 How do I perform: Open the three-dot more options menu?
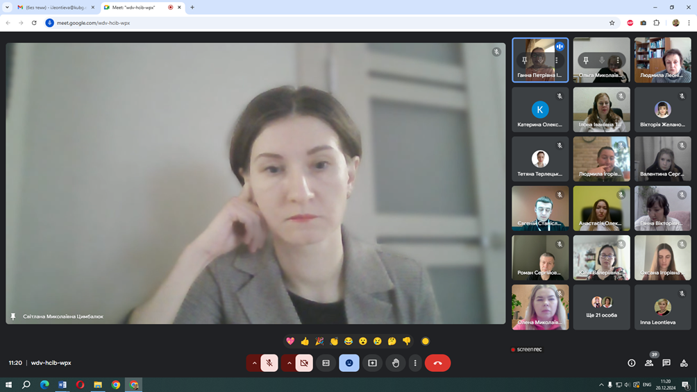[415, 363]
